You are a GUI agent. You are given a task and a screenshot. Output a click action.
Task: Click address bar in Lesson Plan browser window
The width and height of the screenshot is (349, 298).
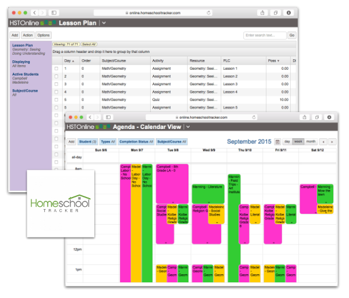pos(153,13)
